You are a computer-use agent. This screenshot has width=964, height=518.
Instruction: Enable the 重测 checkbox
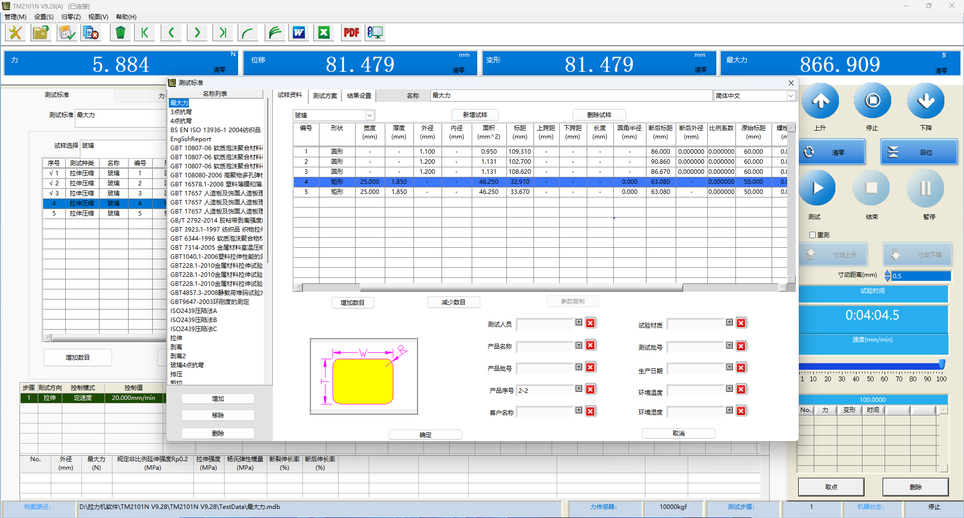[x=812, y=235]
